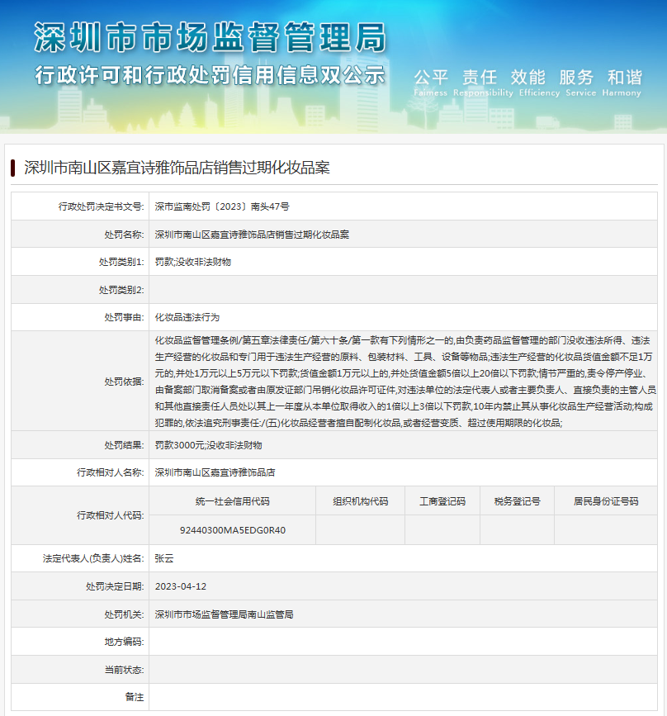The height and width of the screenshot is (716, 667).
Task: Click the 和谐 slogan in the banner
Action: point(624,77)
